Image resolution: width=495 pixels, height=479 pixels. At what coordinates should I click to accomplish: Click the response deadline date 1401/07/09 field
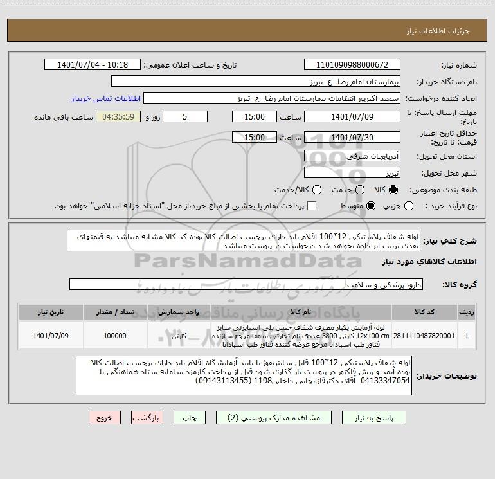[352, 116]
